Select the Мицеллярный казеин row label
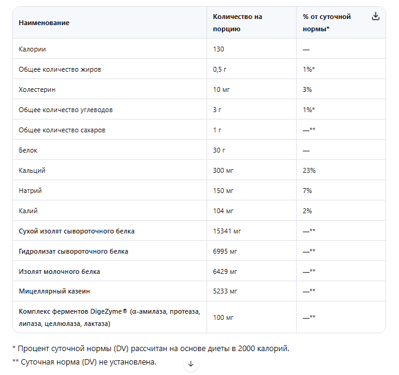This screenshot has height=375, width=399. click(x=58, y=292)
